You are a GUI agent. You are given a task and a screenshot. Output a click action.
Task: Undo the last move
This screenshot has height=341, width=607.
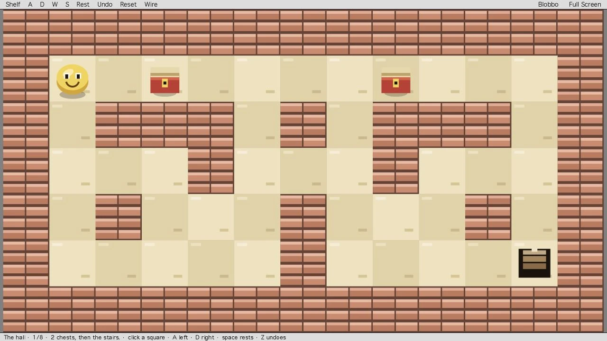[105, 4]
